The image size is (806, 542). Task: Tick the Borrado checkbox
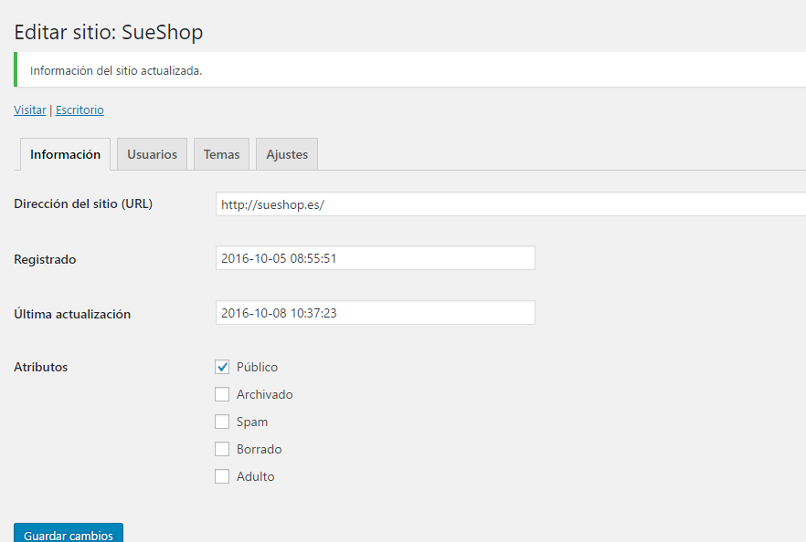(222, 449)
